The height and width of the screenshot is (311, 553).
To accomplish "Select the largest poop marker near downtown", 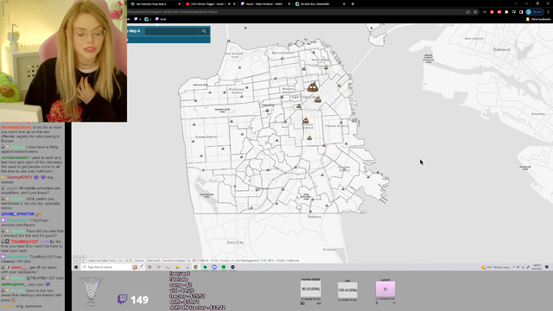I will (313, 86).
